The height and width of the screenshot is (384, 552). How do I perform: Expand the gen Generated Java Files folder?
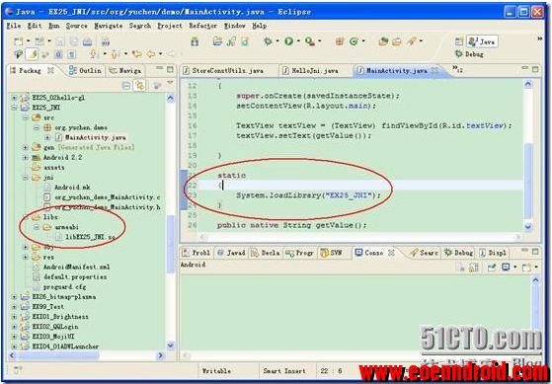[26, 147]
